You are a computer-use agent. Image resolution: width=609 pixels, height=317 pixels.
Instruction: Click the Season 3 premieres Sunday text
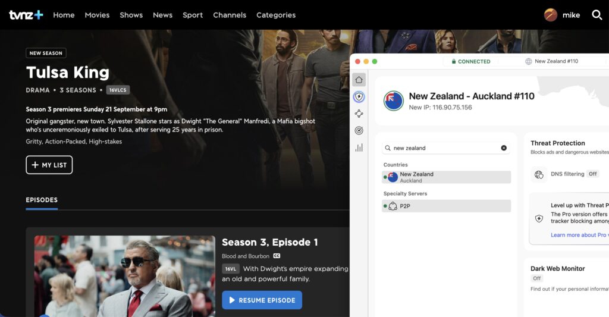click(x=96, y=109)
